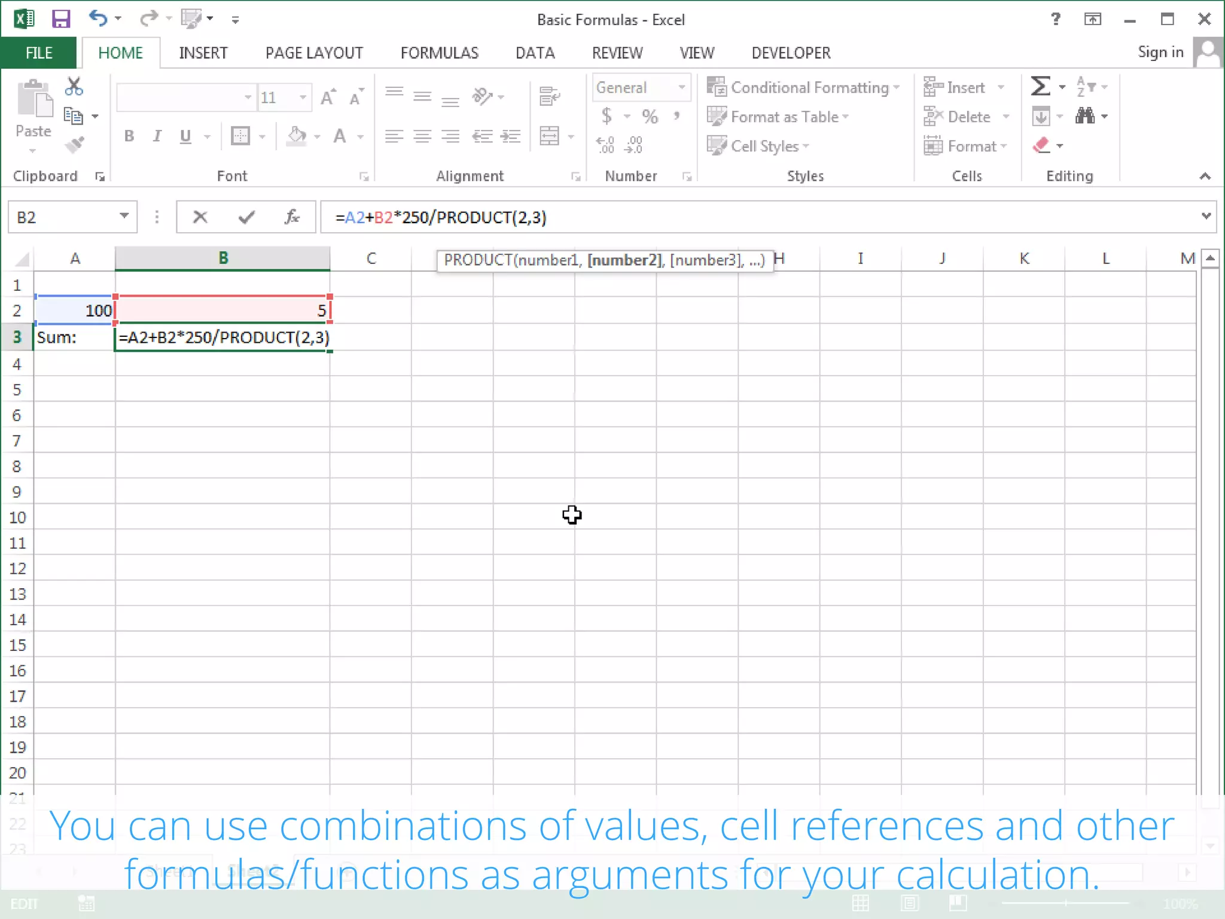Toggle Bold formatting button

tap(129, 136)
